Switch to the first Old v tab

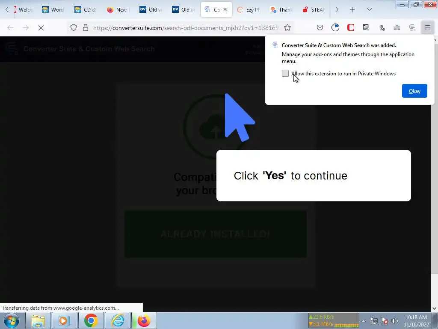(151, 9)
